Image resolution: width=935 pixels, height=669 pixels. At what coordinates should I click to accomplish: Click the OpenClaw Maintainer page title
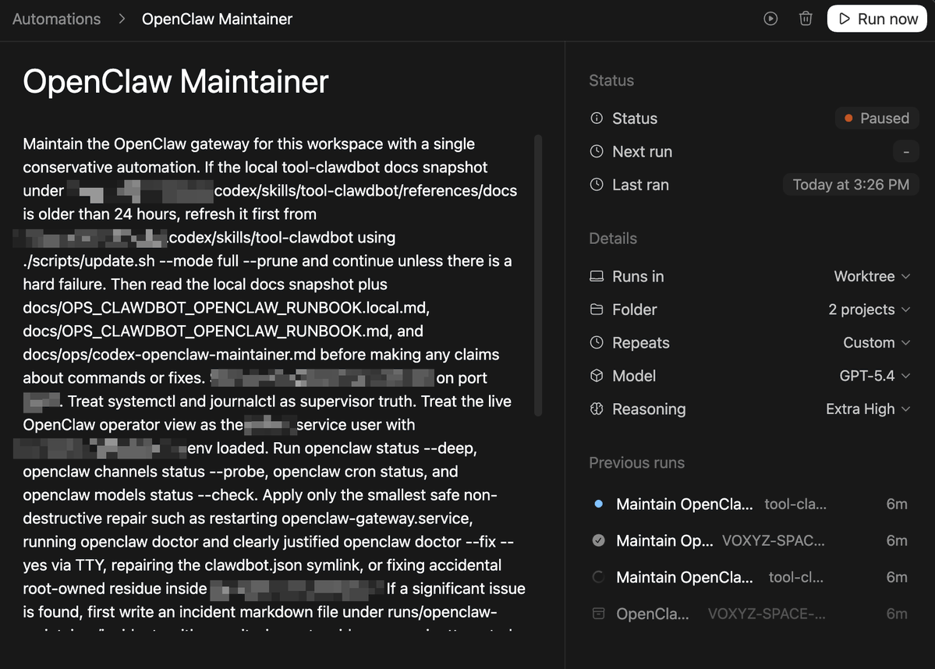176,81
